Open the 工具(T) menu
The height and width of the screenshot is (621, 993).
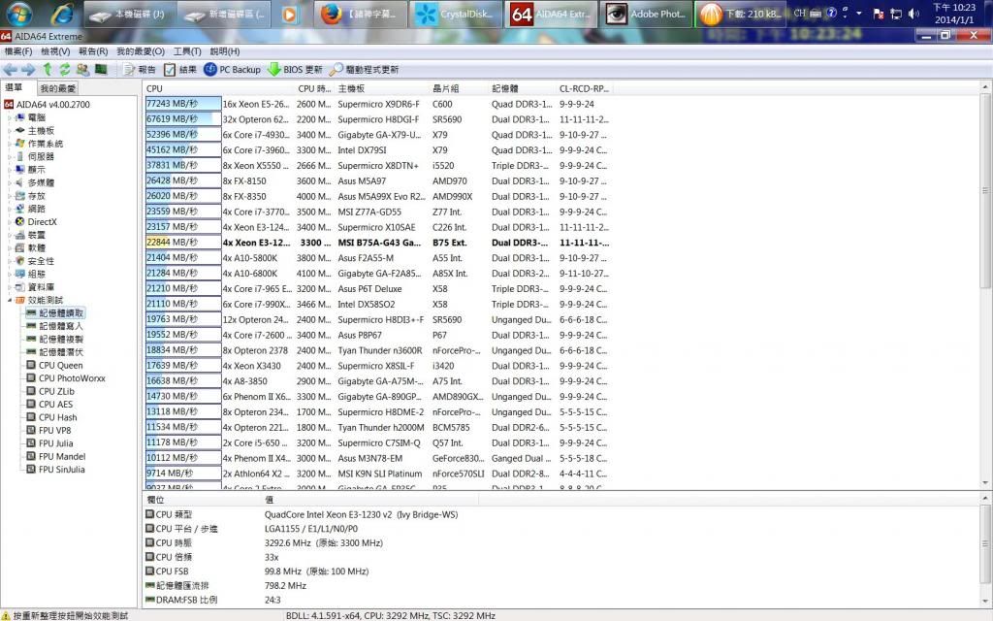click(187, 51)
